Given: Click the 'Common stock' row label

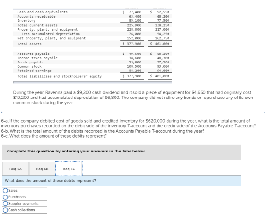Looking at the screenshot, I should (x=29, y=66).
